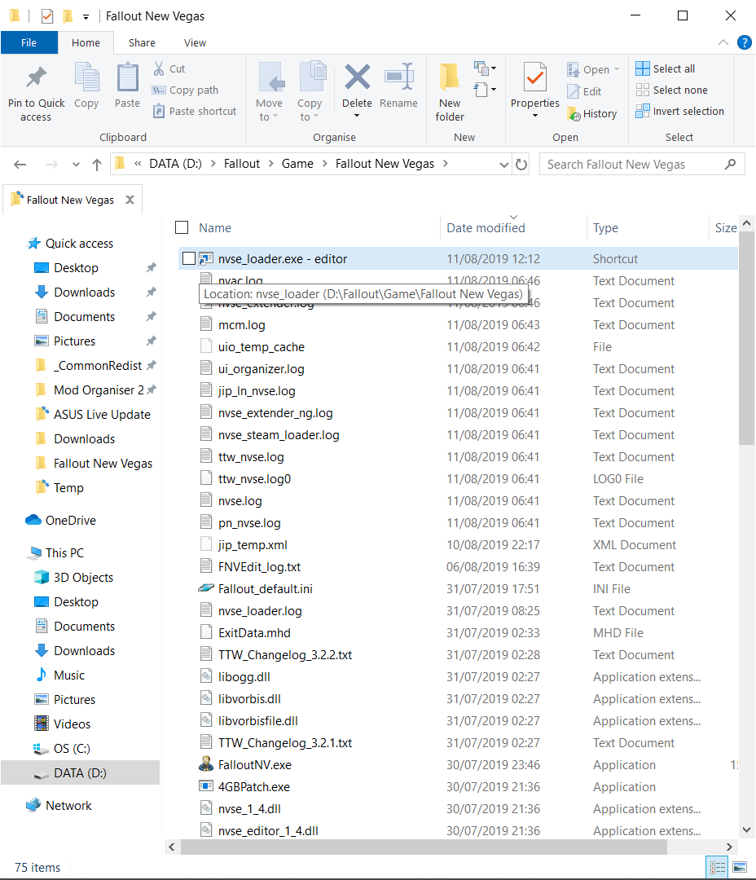
Task: Open New item dropdown
Action: (486, 68)
